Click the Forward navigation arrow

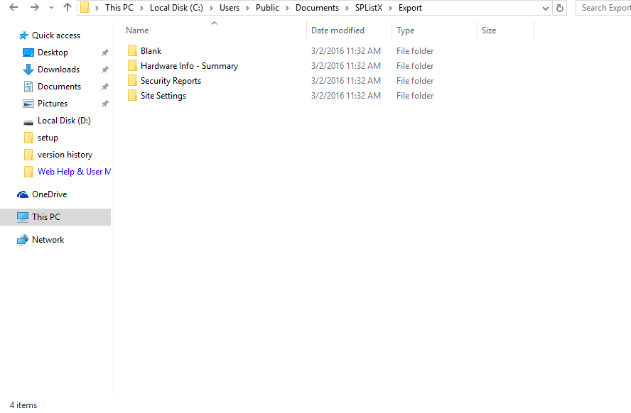coord(33,8)
